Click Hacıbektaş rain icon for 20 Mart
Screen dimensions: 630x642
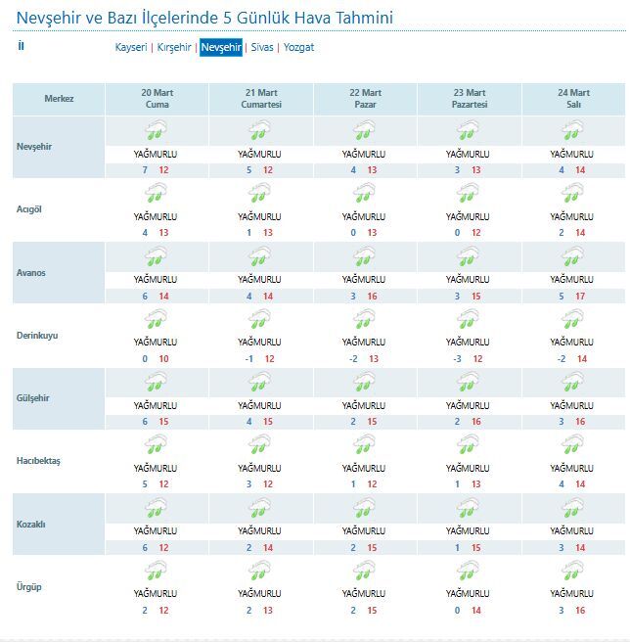(x=156, y=445)
